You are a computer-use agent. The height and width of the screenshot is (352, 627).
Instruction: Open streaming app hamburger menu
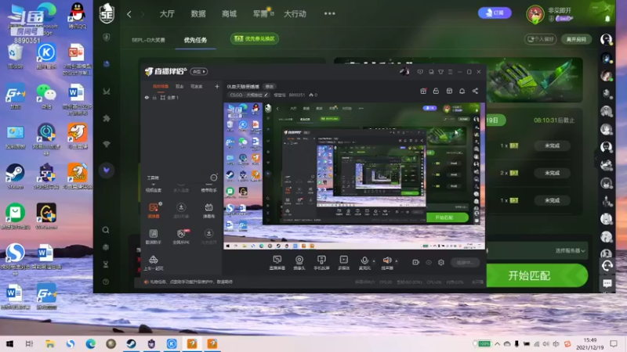click(450, 72)
